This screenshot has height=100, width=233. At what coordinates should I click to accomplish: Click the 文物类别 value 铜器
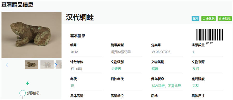click(155, 69)
